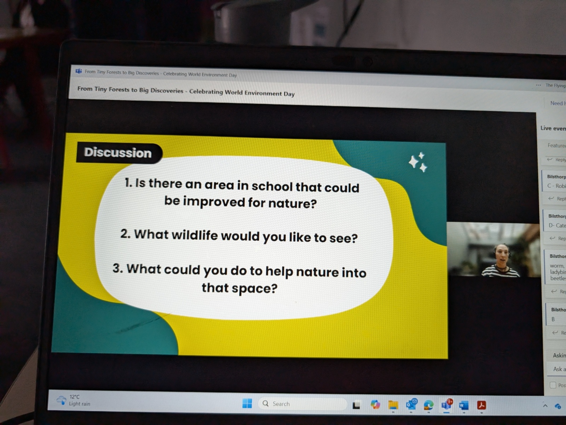Click the magnifier icon in taskbar search
566x425 pixels.
[x=265, y=403]
